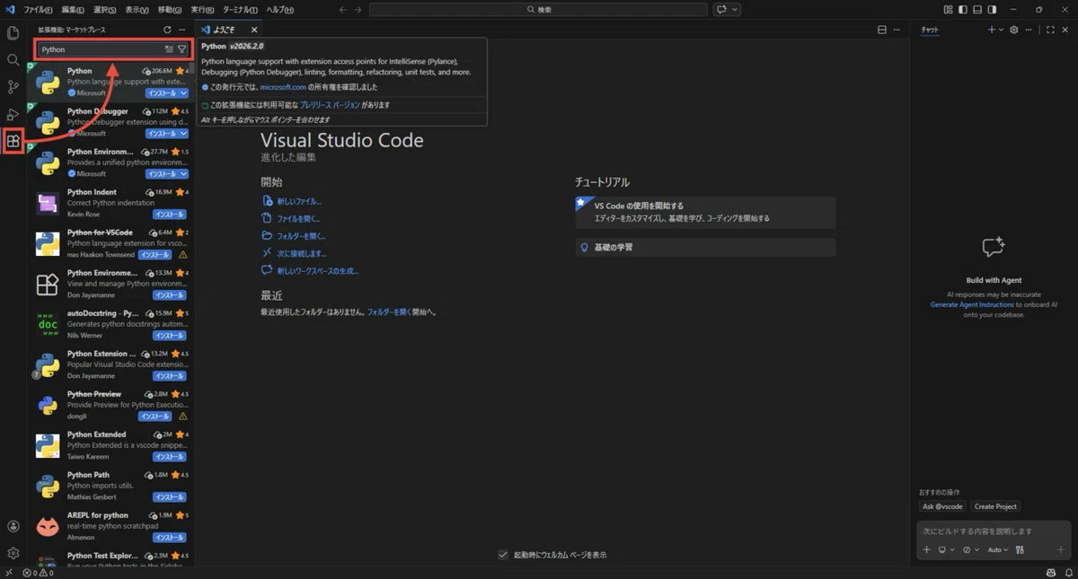Open the VS Code の使用を開始する walkthrough

tap(705, 213)
